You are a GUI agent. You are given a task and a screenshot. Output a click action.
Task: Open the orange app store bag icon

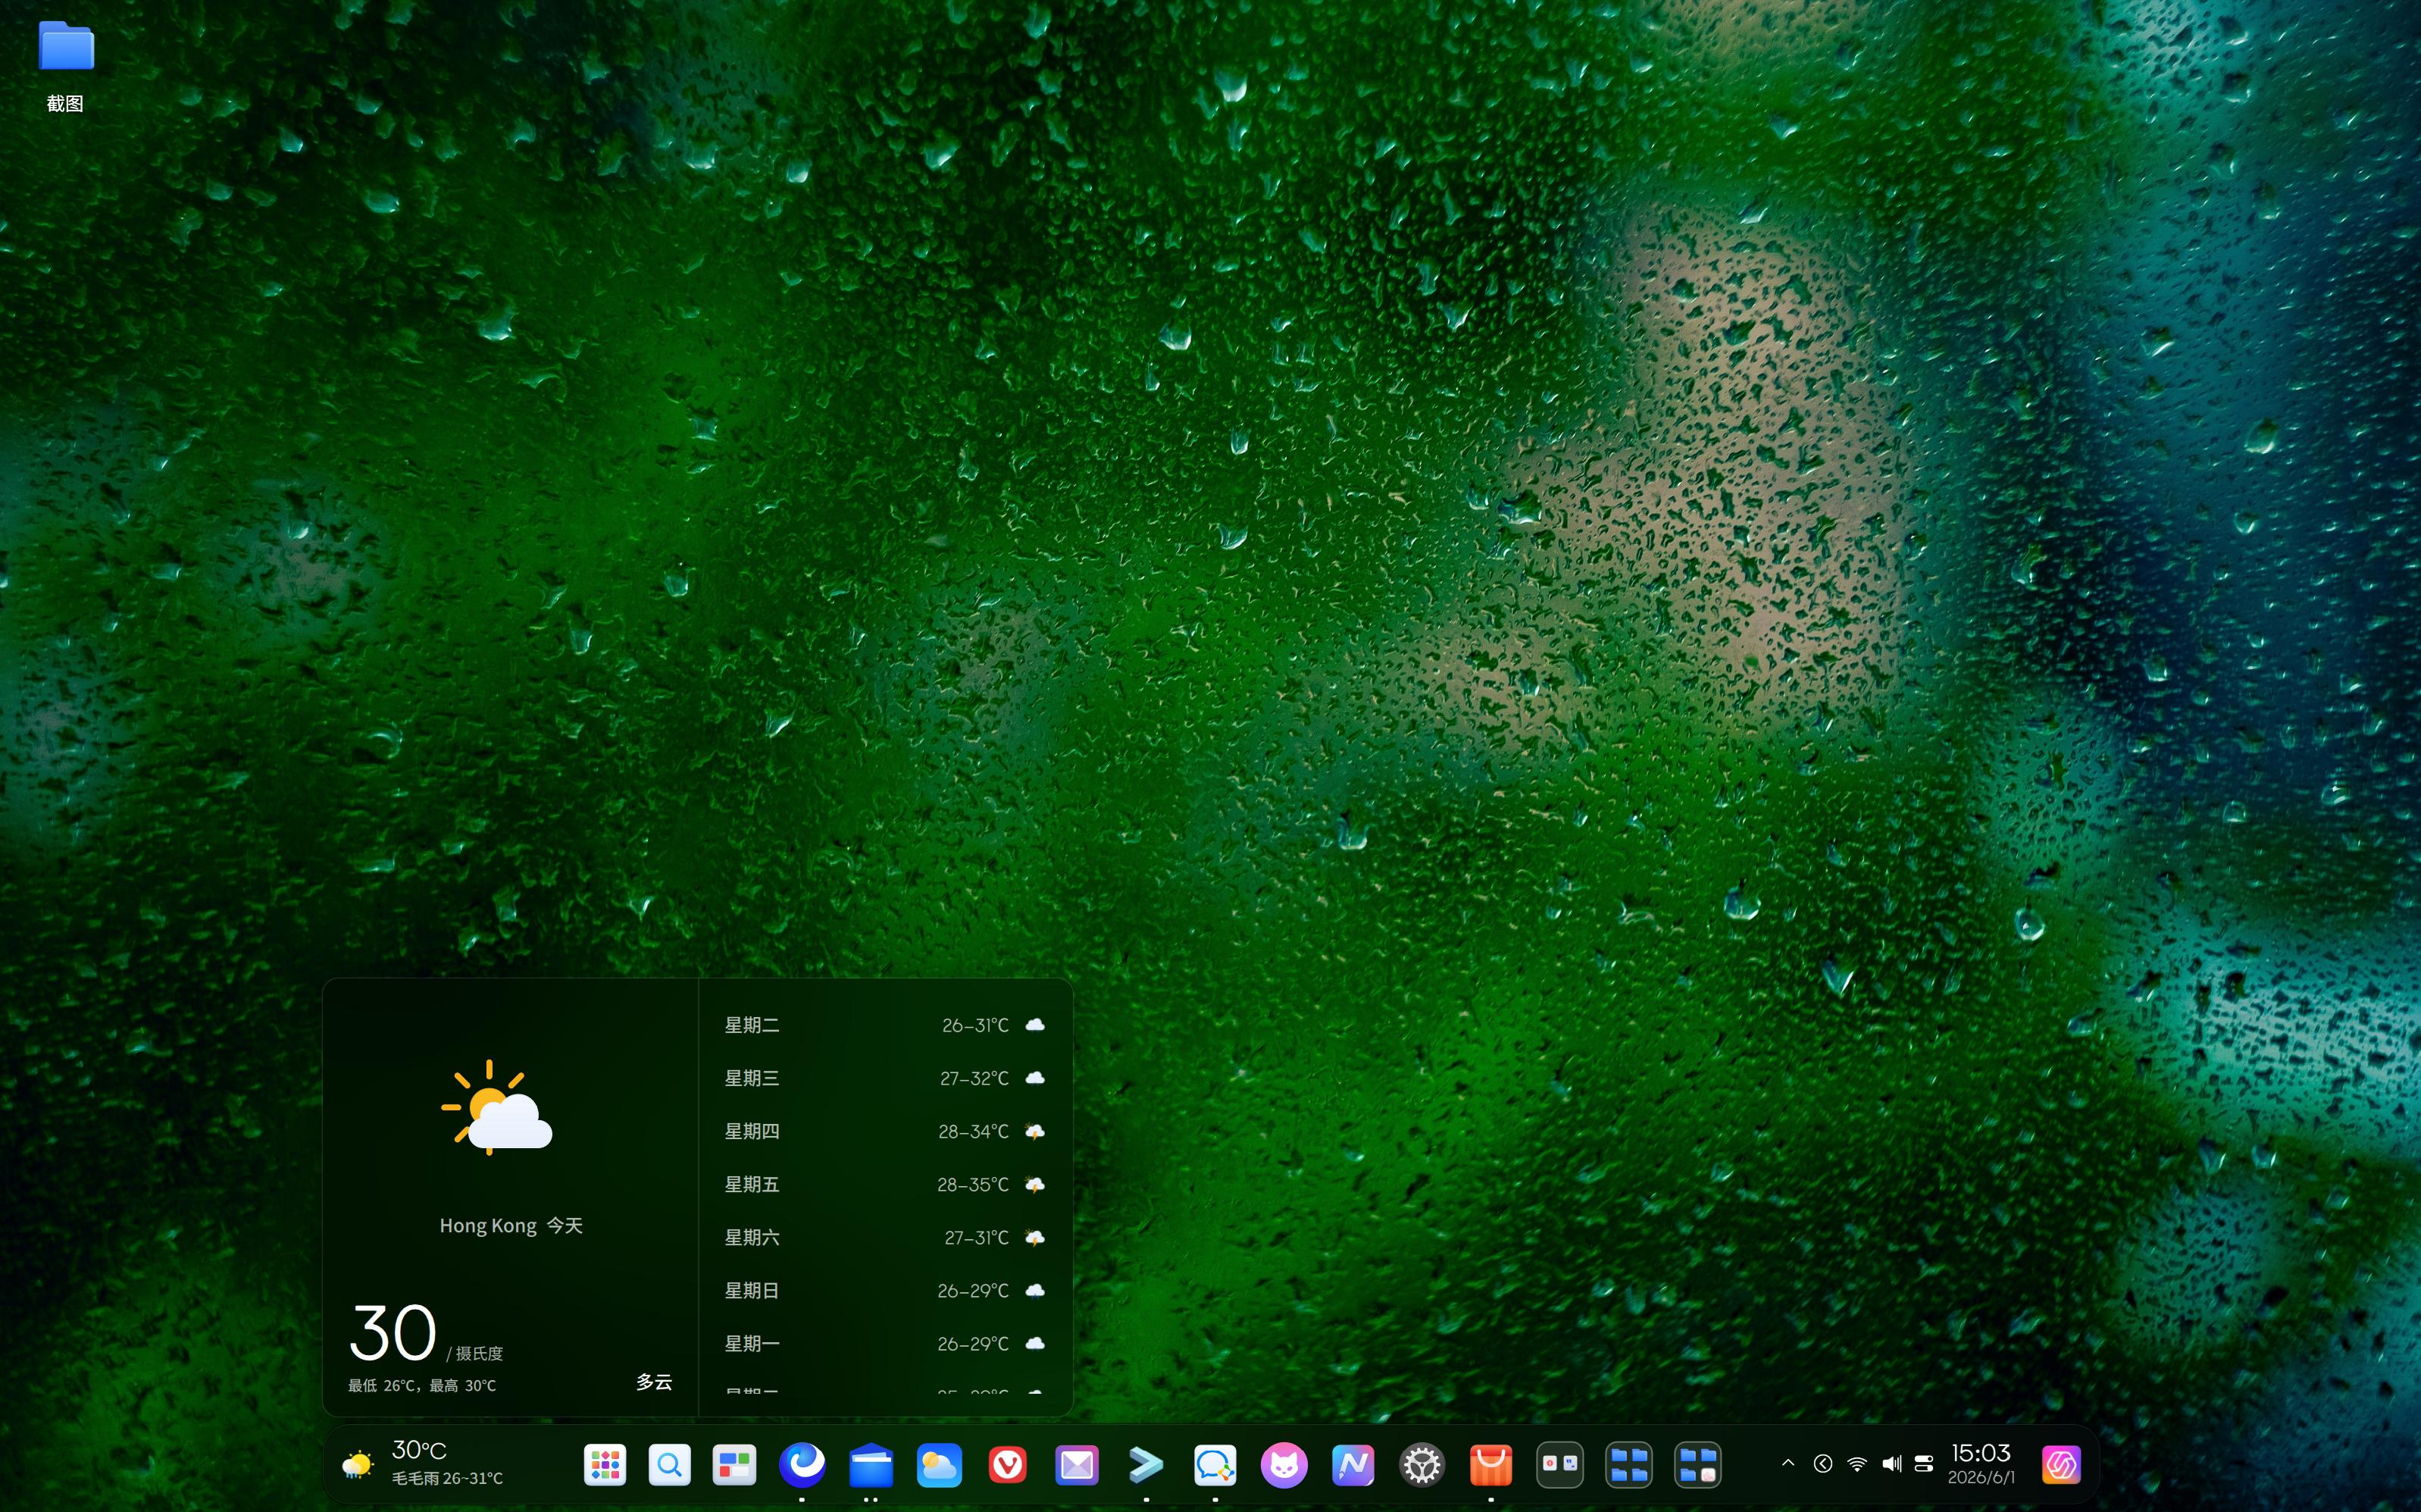coord(1490,1465)
